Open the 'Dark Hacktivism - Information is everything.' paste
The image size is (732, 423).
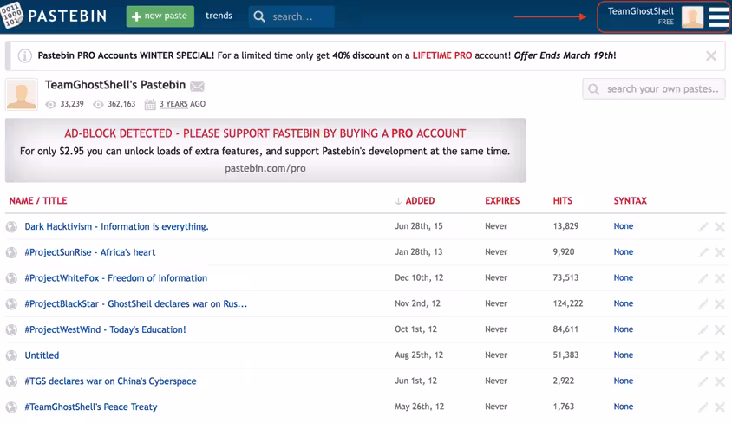tap(116, 226)
